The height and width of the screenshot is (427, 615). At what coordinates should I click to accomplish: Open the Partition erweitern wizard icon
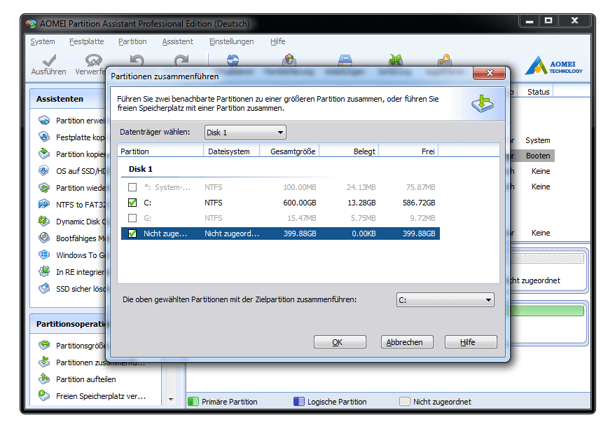click(x=44, y=121)
